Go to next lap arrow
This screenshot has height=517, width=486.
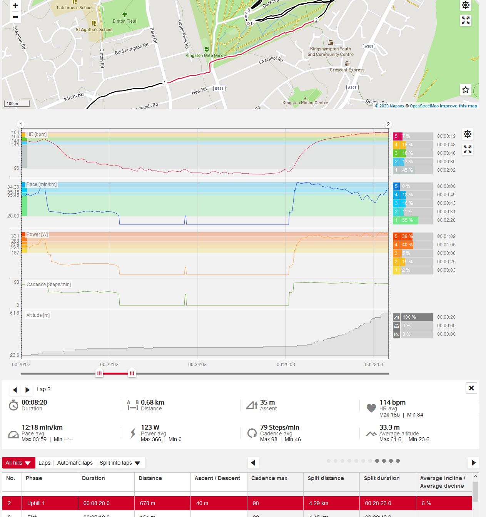(27, 390)
